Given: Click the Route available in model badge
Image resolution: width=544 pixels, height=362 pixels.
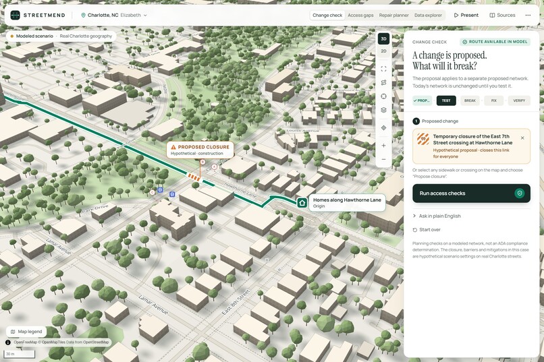Looking at the screenshot, I should (x=495, y=42).
